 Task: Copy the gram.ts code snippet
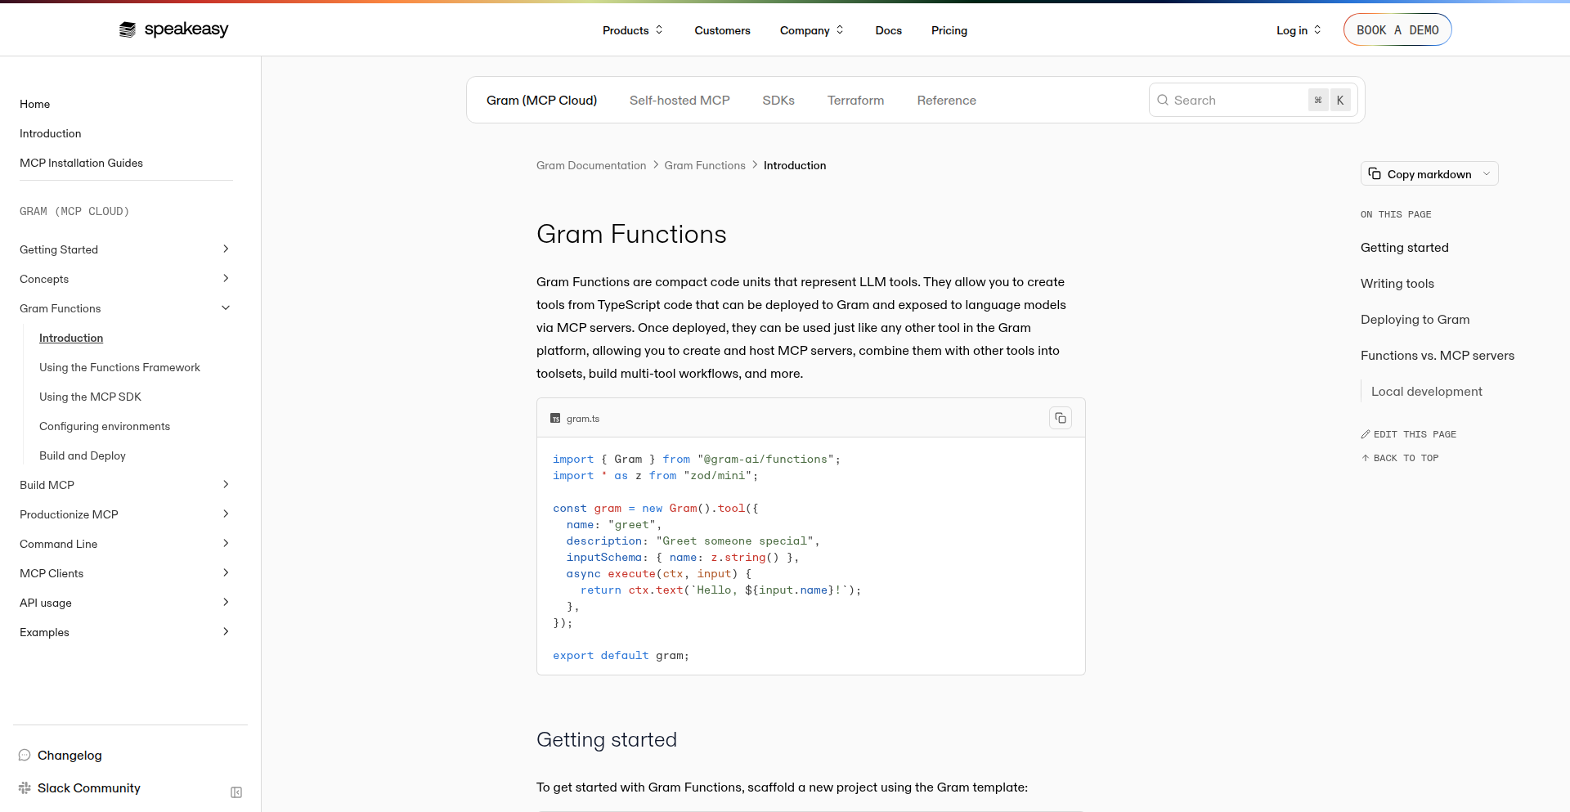click(x=1061, y=417)
